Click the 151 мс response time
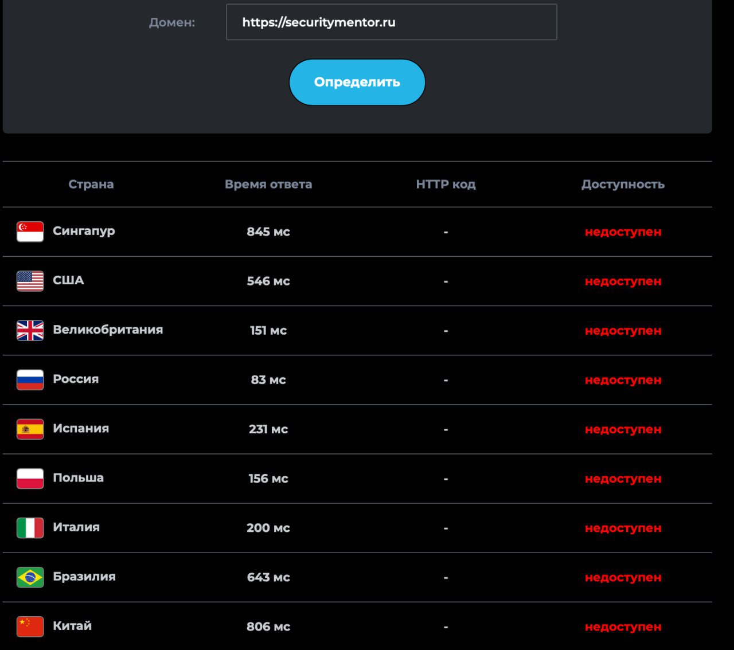 (x=268, y=330)
